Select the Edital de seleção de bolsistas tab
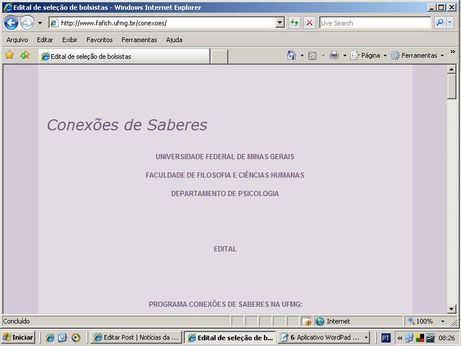461x346 pixels. (124, 56)
